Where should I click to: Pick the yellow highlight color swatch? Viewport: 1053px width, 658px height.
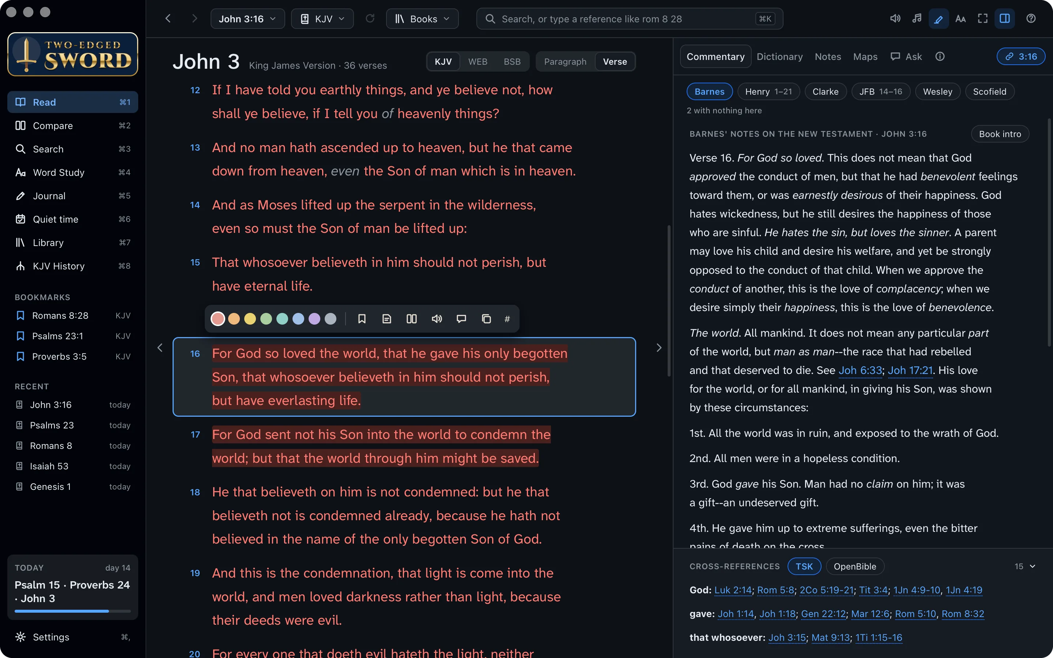tap(250, 319)
